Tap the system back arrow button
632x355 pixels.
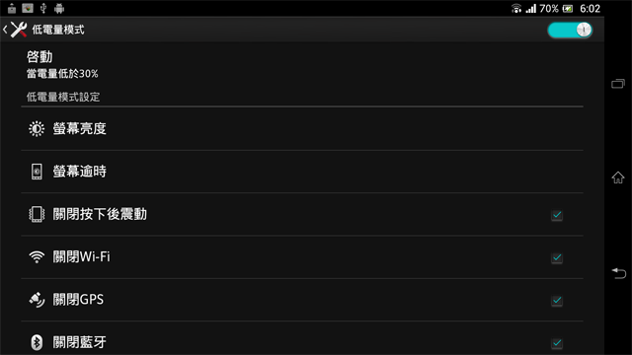(619, 273)
